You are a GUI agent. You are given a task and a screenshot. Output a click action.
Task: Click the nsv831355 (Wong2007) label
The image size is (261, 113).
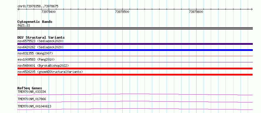[35, 53]
